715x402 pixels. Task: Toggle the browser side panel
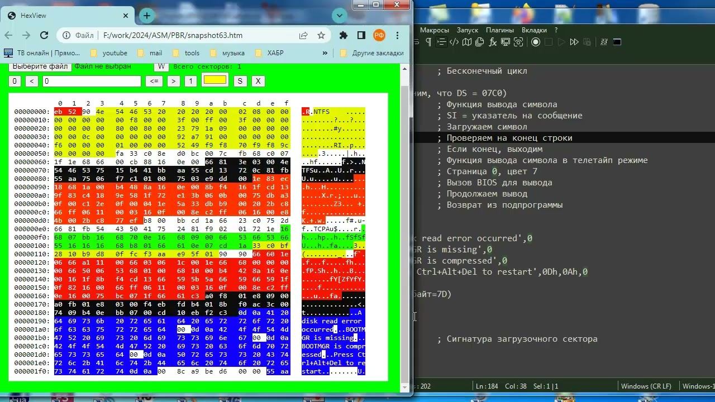(361, 35)
